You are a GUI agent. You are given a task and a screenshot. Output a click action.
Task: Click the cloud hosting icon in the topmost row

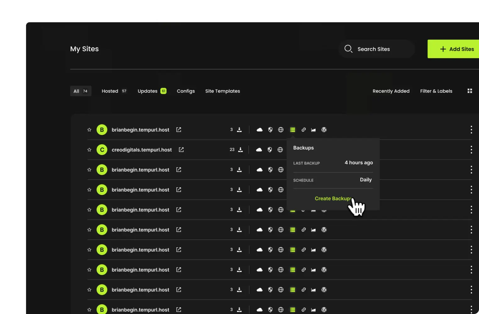point(260,130)
